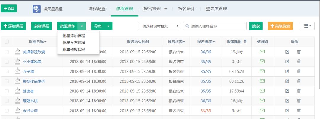Toggle the 批量操作 dropdown arrow
Screen dimensions: 320x119
82,26
